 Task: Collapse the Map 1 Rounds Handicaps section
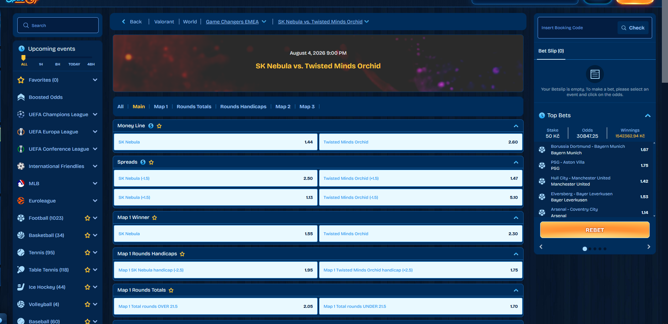pyautogui.click(x=516, y=254)
